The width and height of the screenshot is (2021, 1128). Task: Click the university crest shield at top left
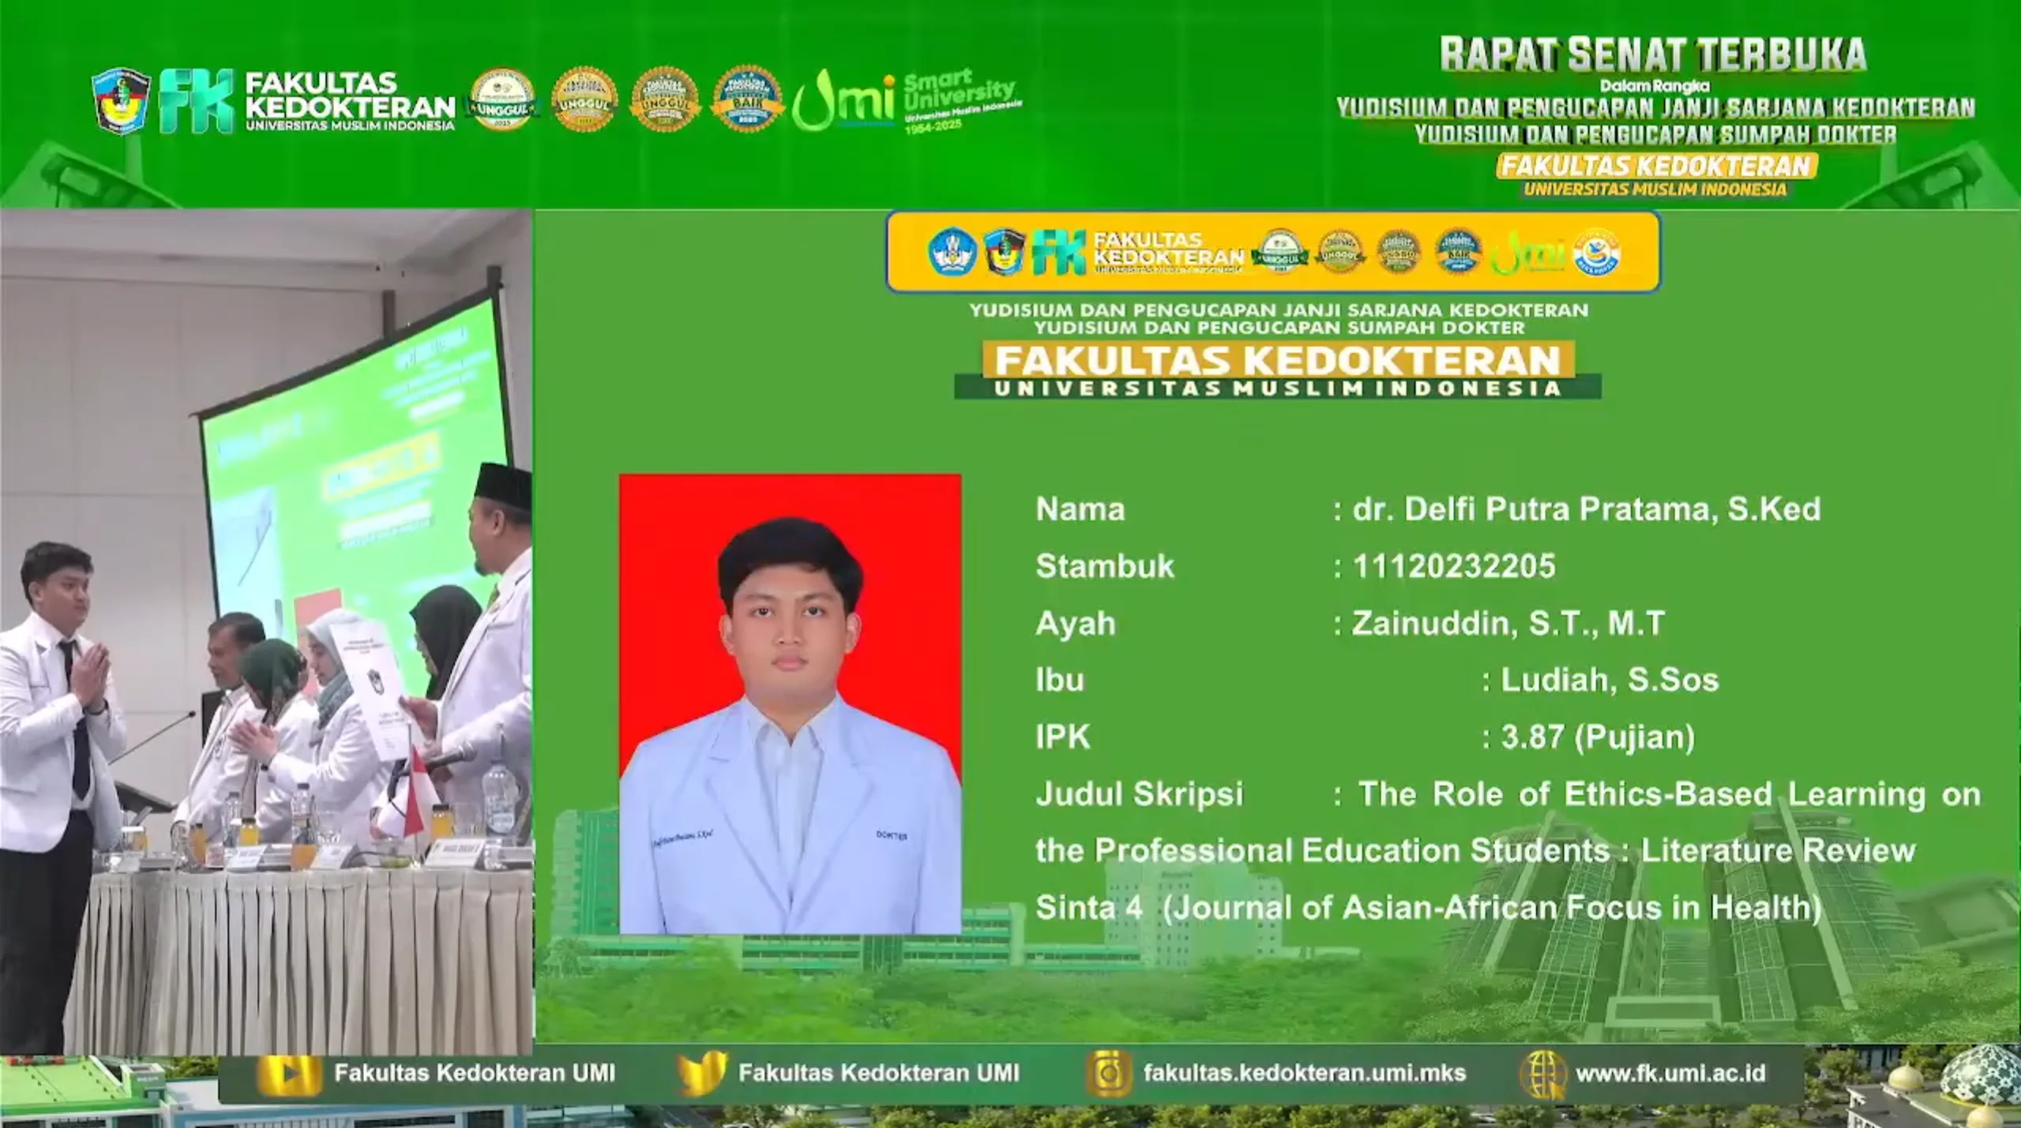coord(121,100)
